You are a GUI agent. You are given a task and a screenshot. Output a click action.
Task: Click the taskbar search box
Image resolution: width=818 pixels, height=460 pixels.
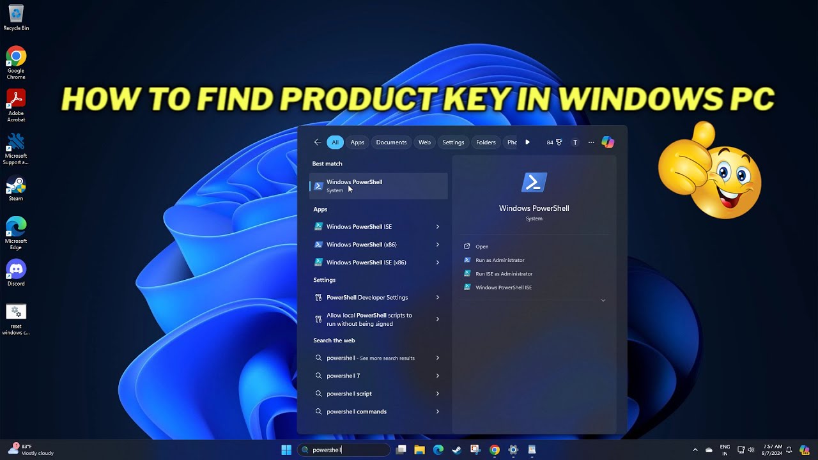[344, 450]
